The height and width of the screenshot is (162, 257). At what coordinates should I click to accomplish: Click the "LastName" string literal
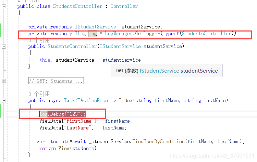(x=77, y=128)
